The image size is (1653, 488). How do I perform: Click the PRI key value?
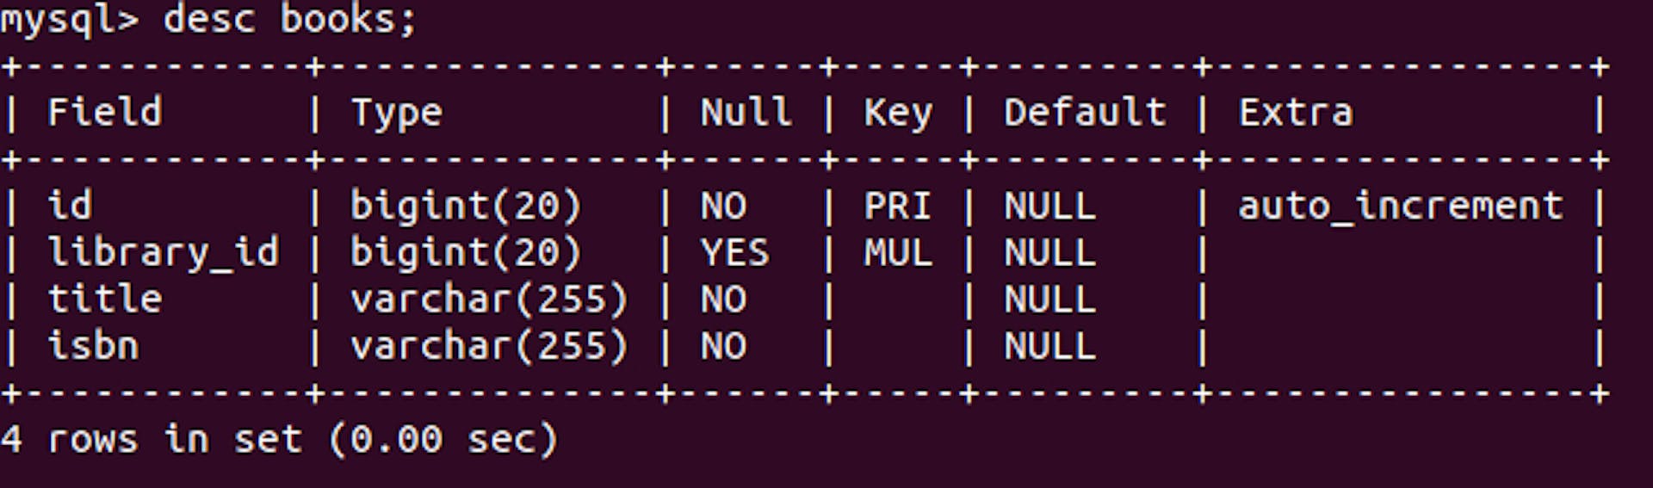click(x=898, y=206)
